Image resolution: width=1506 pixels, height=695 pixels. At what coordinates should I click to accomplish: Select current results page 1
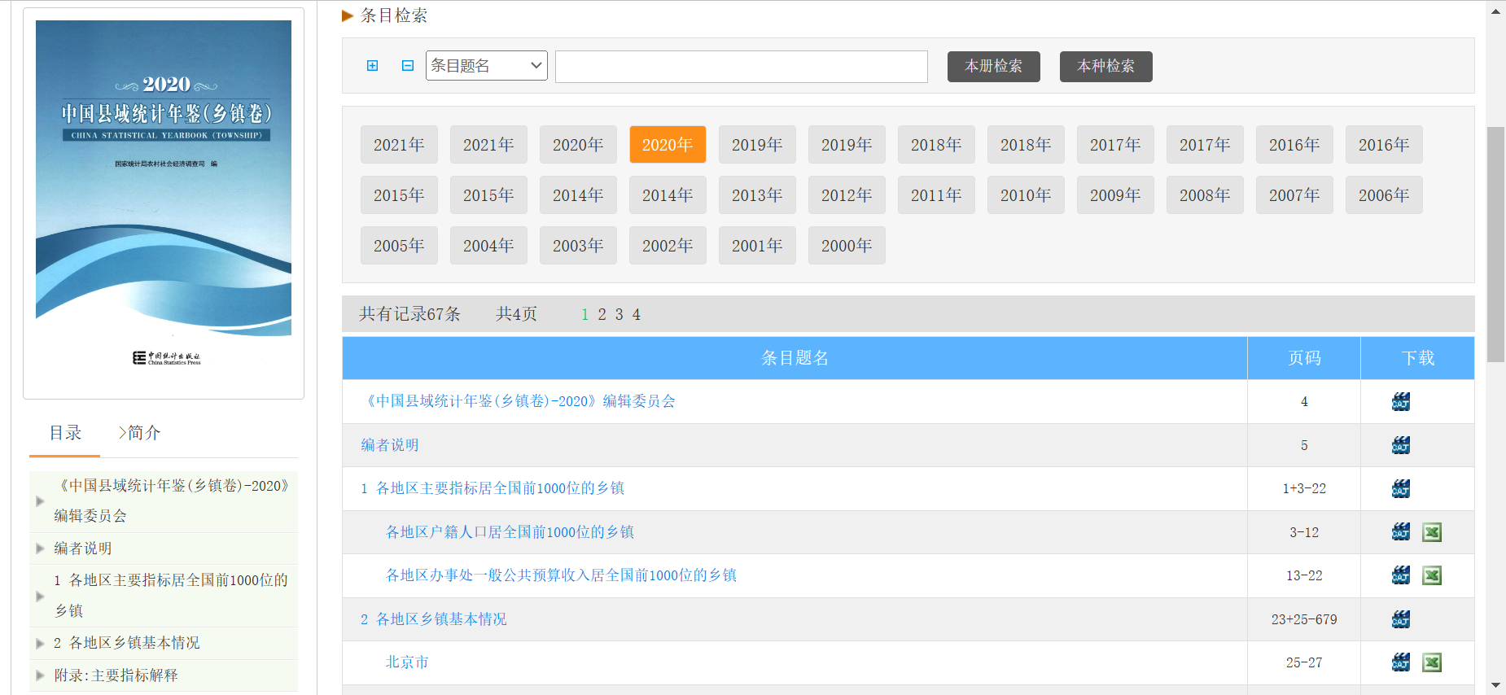585,315
